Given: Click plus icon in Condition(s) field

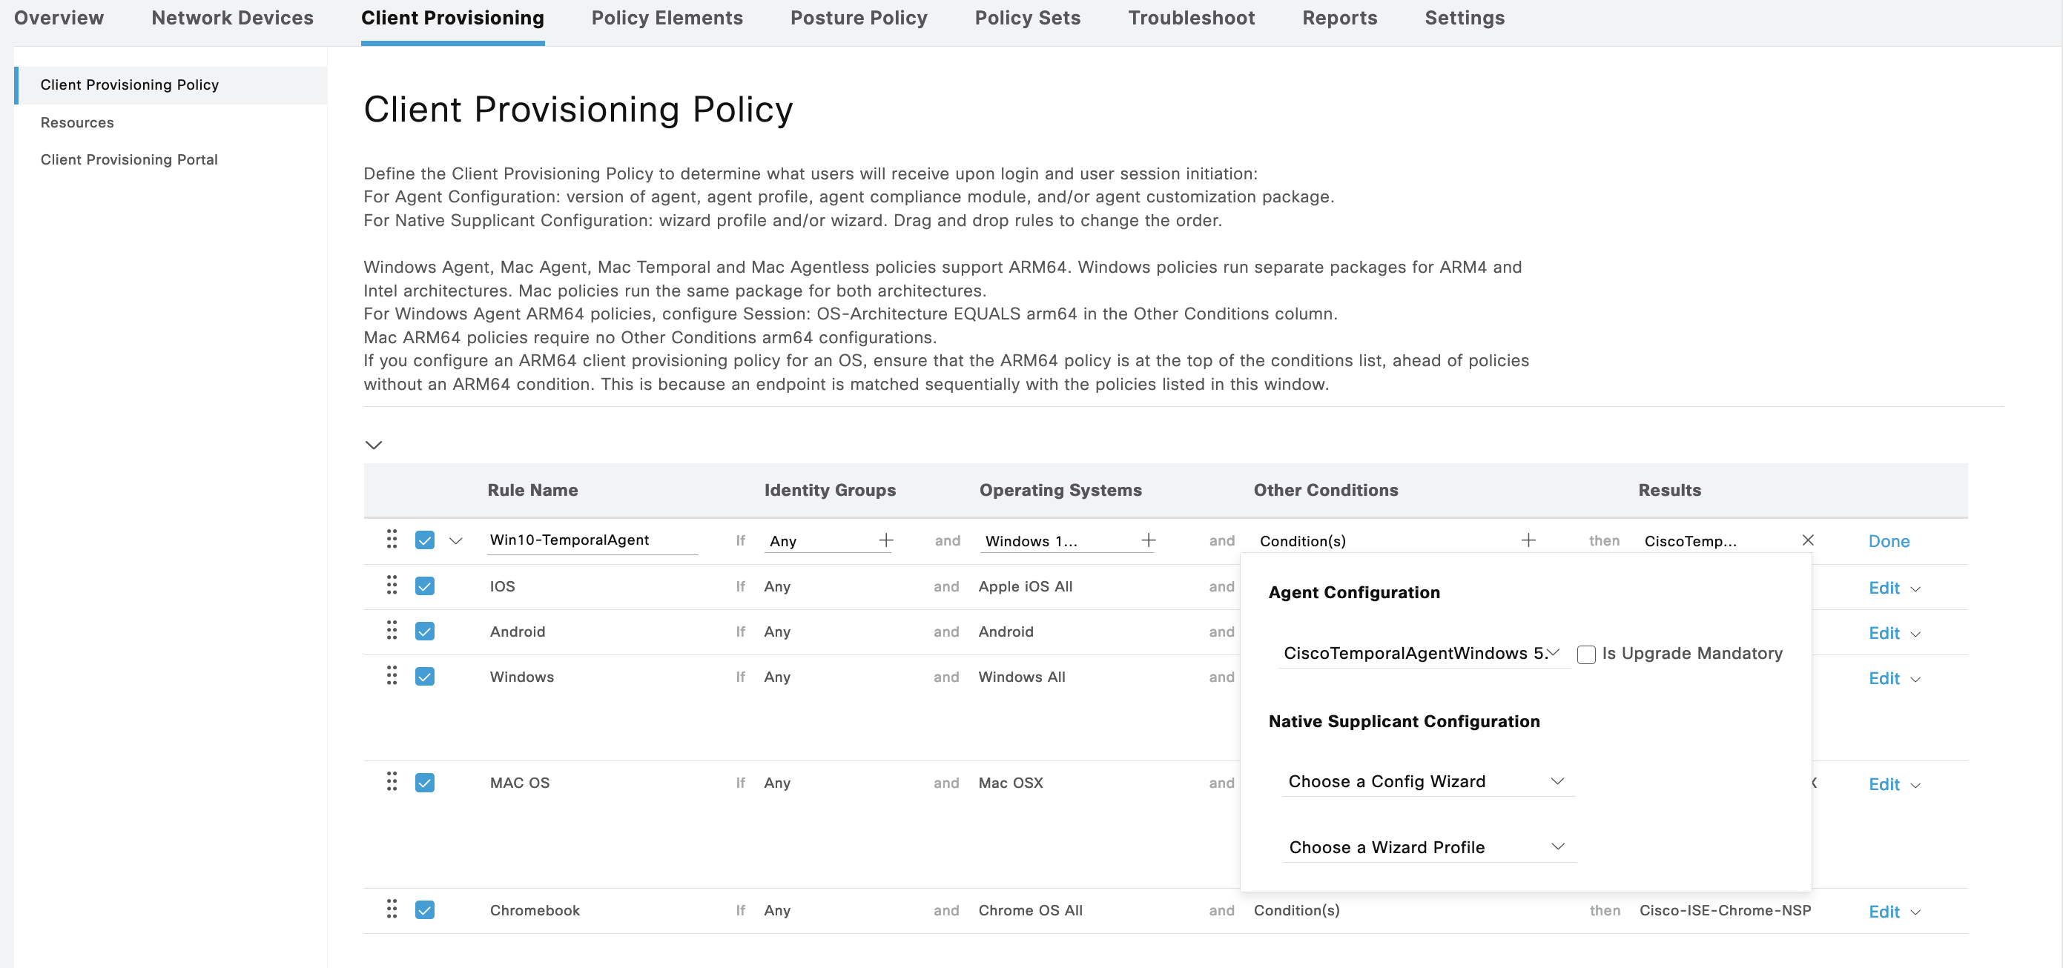Looking at the screenshot, I should tap(1528, 540).
